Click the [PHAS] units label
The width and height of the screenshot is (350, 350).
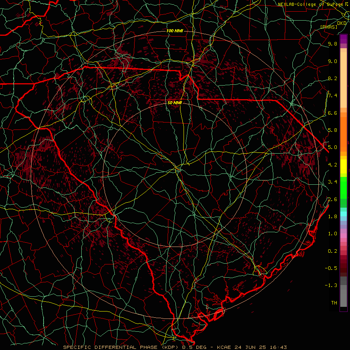tap(329, 27)
